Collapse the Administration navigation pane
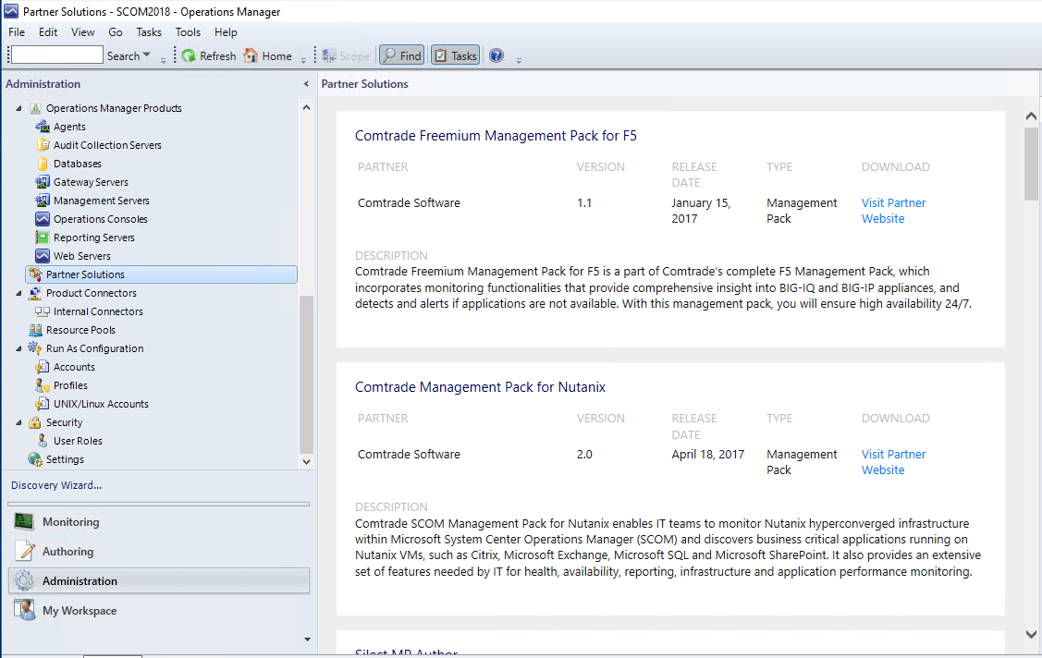 pyautogui.click(x=306, y=84)
